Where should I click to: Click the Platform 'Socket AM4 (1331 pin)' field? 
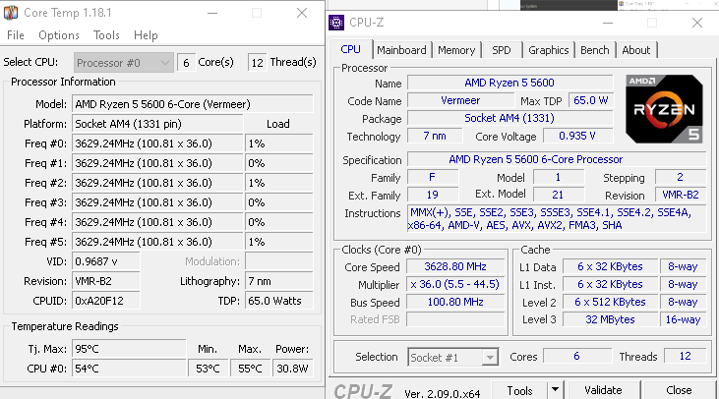pos(157,124)
